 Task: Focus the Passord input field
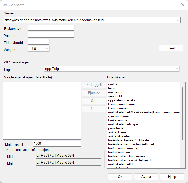51,35
